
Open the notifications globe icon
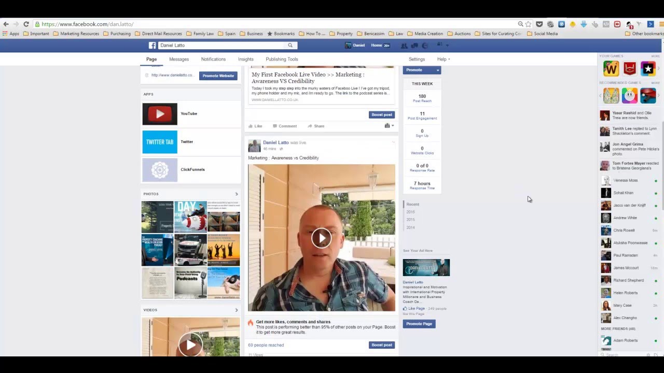425,46
